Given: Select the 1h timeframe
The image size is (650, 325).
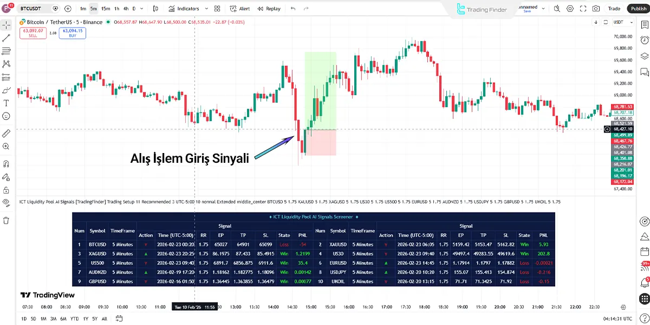Looking at the screenshot, I should 117,9.
